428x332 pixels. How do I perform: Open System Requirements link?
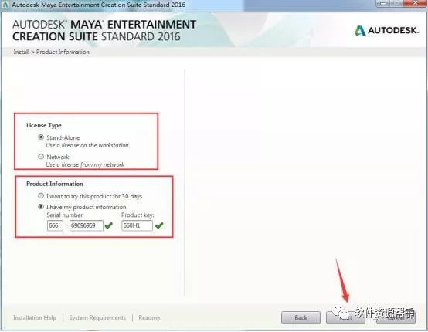click(97, 318)
